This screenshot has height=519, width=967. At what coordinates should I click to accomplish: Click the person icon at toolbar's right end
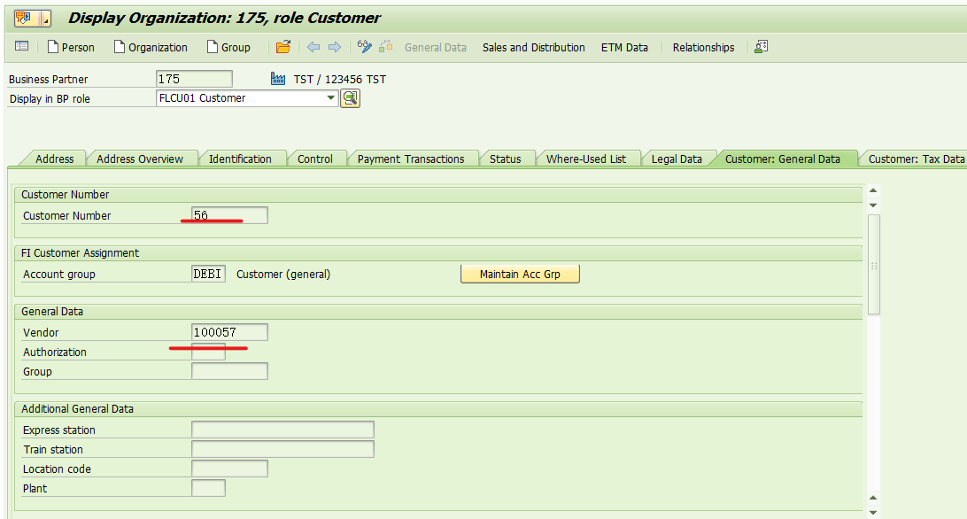pos(760,47)
